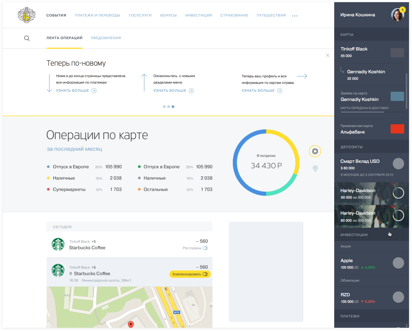Click 'Узнать больше' about new menu sections
This screenshot has width=412, height=331.
(x=170, y=91)
